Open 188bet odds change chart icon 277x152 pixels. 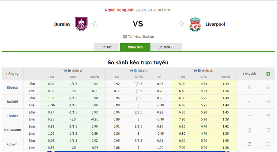[x=249, y=116]
